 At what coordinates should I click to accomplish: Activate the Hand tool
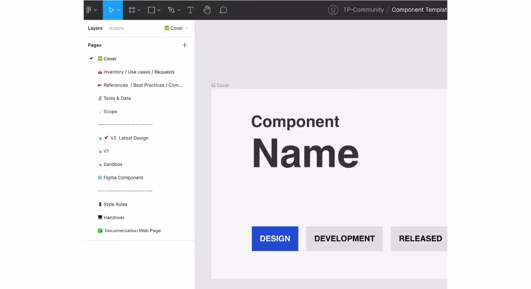[207, 10]
